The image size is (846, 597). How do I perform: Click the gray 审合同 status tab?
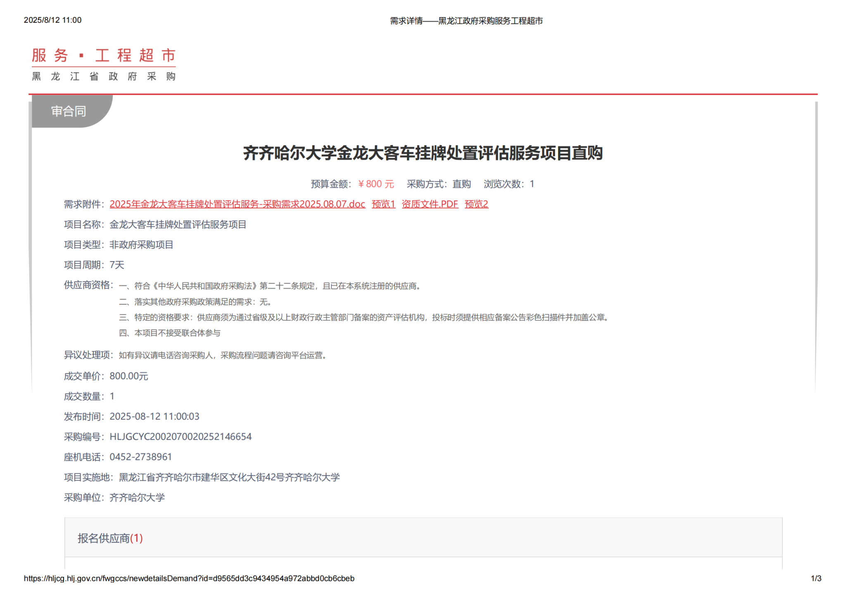click(x=69, y=111)
